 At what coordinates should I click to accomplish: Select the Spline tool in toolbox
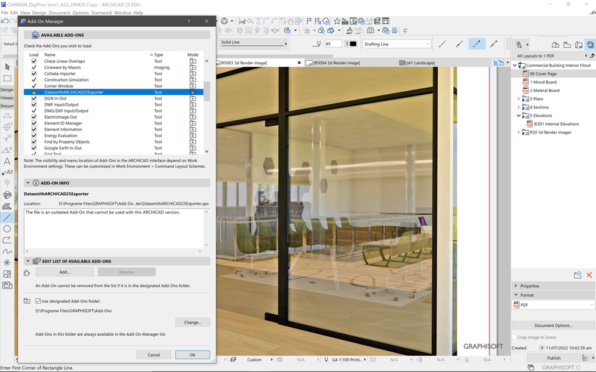tap(7, 252)
